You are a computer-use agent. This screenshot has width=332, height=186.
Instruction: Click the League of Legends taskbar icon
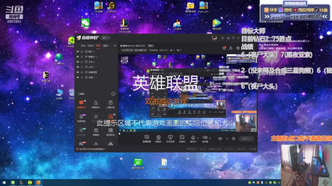point(22,182)
